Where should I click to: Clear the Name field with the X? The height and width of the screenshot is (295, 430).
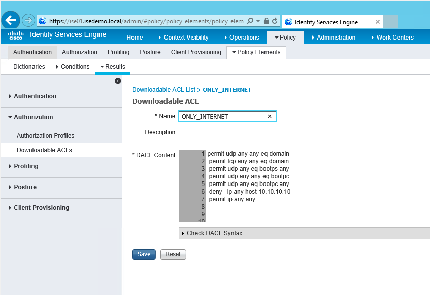pyautogui.click(x=270, y=116)
